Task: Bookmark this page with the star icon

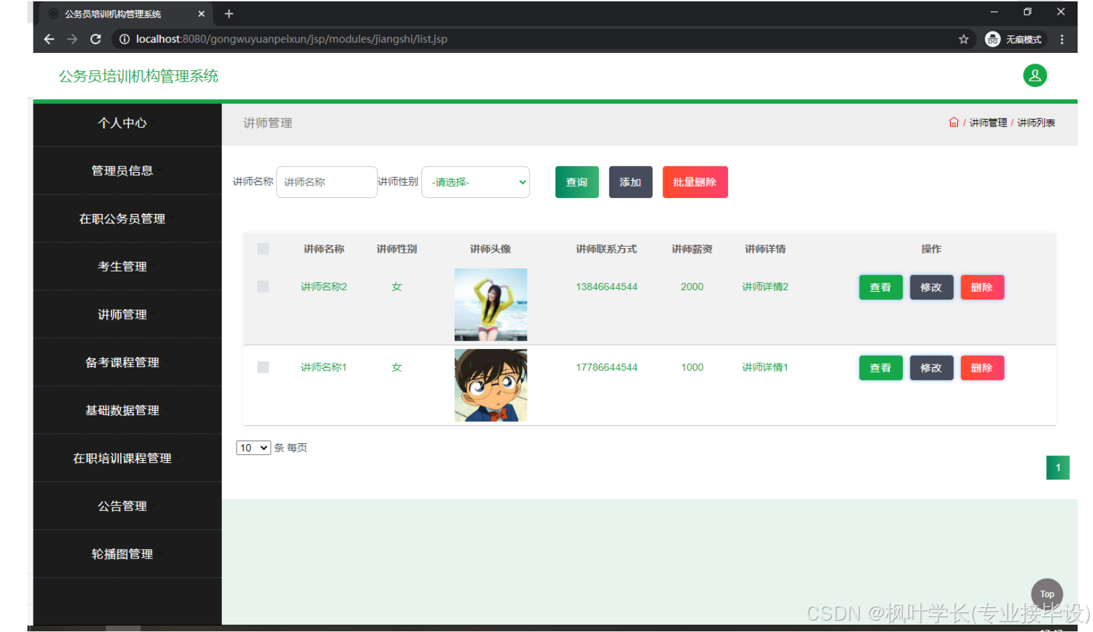Action: pyautogui.click(x=963, y=39)
